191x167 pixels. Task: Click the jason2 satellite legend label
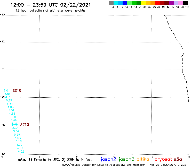108,159
